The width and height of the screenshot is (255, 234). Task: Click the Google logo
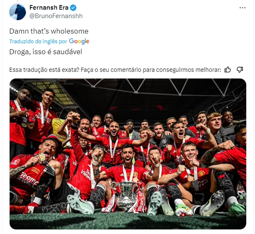pyautogui.click(x=79, y=42)
